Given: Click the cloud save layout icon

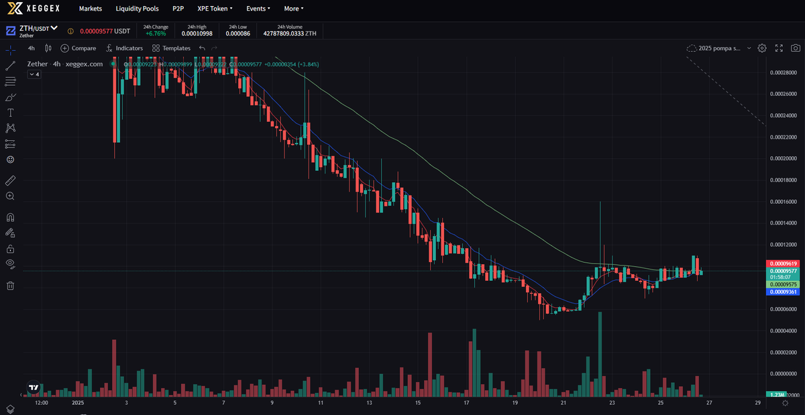Looking at the screenshot, I should tap(692, 48).
